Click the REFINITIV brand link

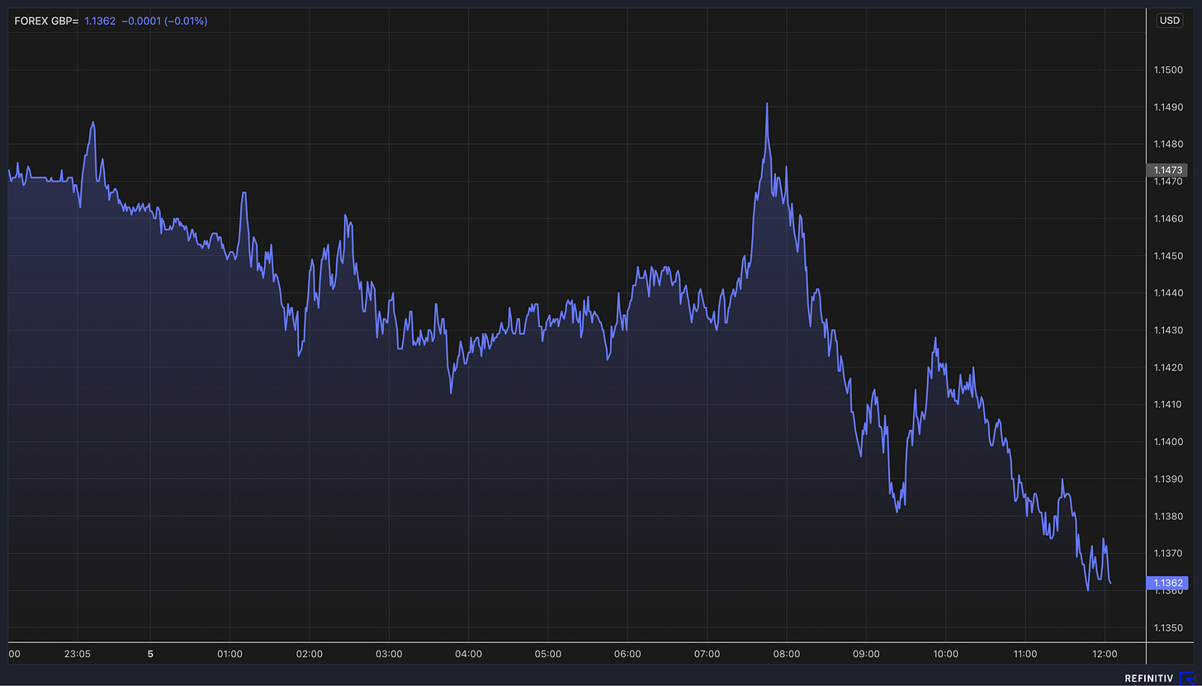pos(1148,679)
